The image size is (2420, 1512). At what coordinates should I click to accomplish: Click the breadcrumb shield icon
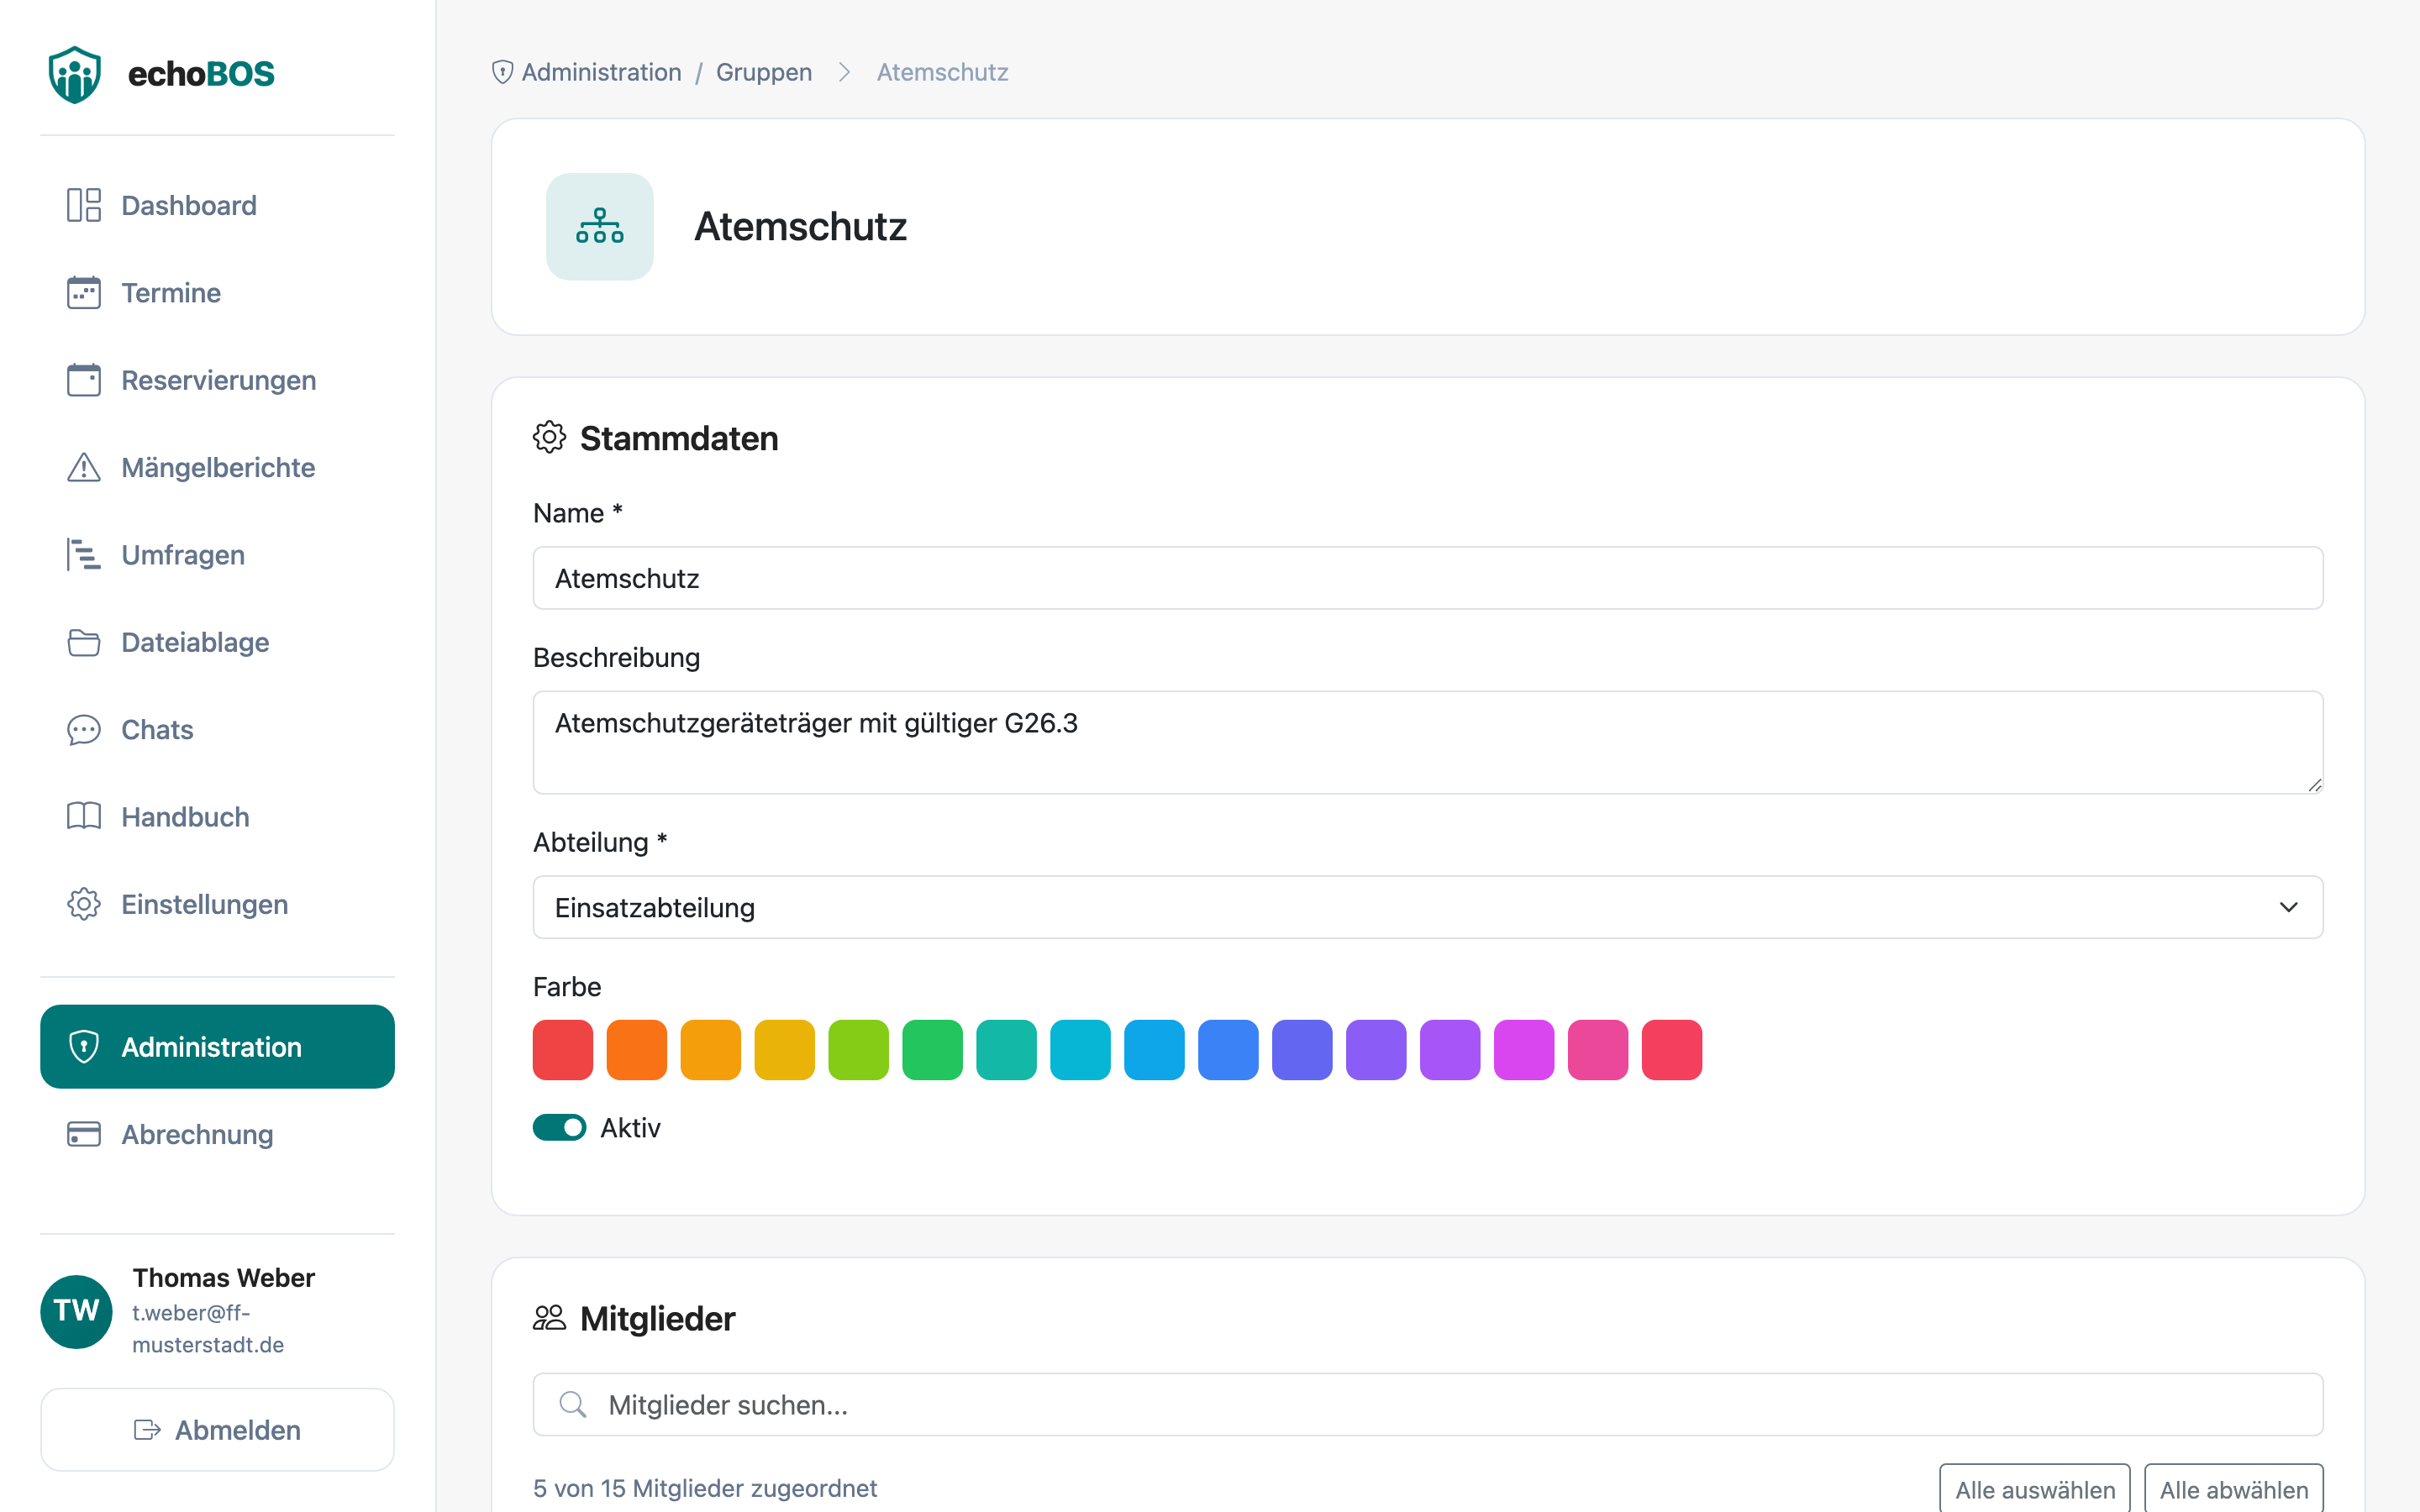(503, 72)
